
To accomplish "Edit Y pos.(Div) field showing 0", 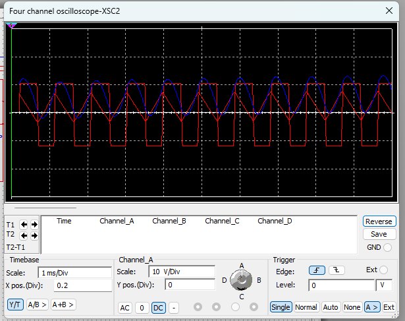I will tap(190, 285).
